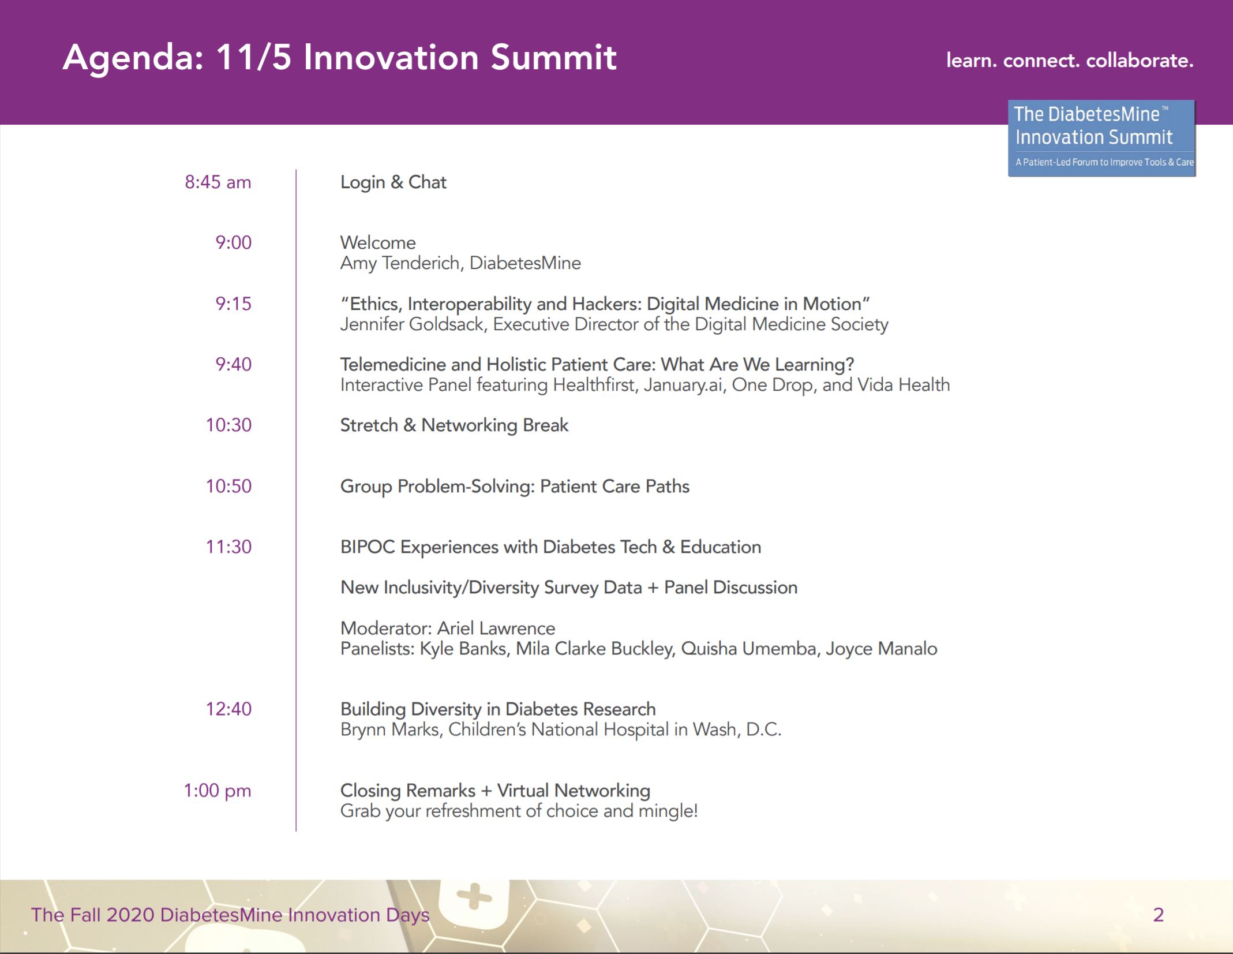Click the Interactive Panel featuring Healthfirst line
The image size is (1233, 954).
coord(644,385)
